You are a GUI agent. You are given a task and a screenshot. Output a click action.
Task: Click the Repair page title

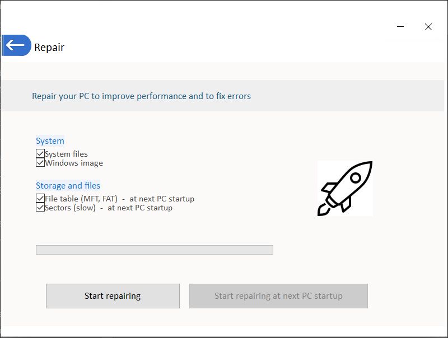click(x=49, y=48)
